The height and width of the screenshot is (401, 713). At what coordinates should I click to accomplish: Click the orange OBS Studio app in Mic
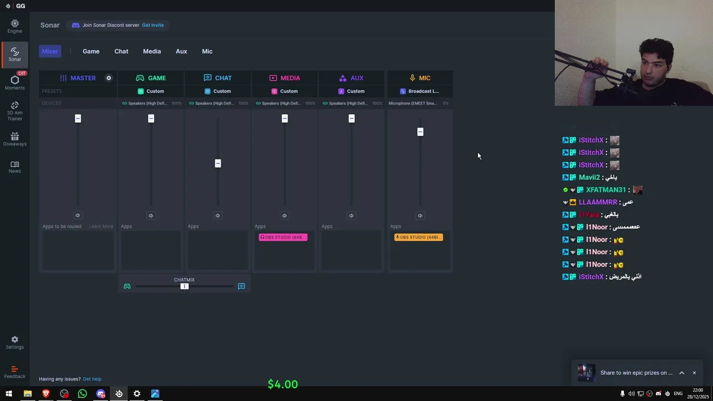tap(418, 237)
